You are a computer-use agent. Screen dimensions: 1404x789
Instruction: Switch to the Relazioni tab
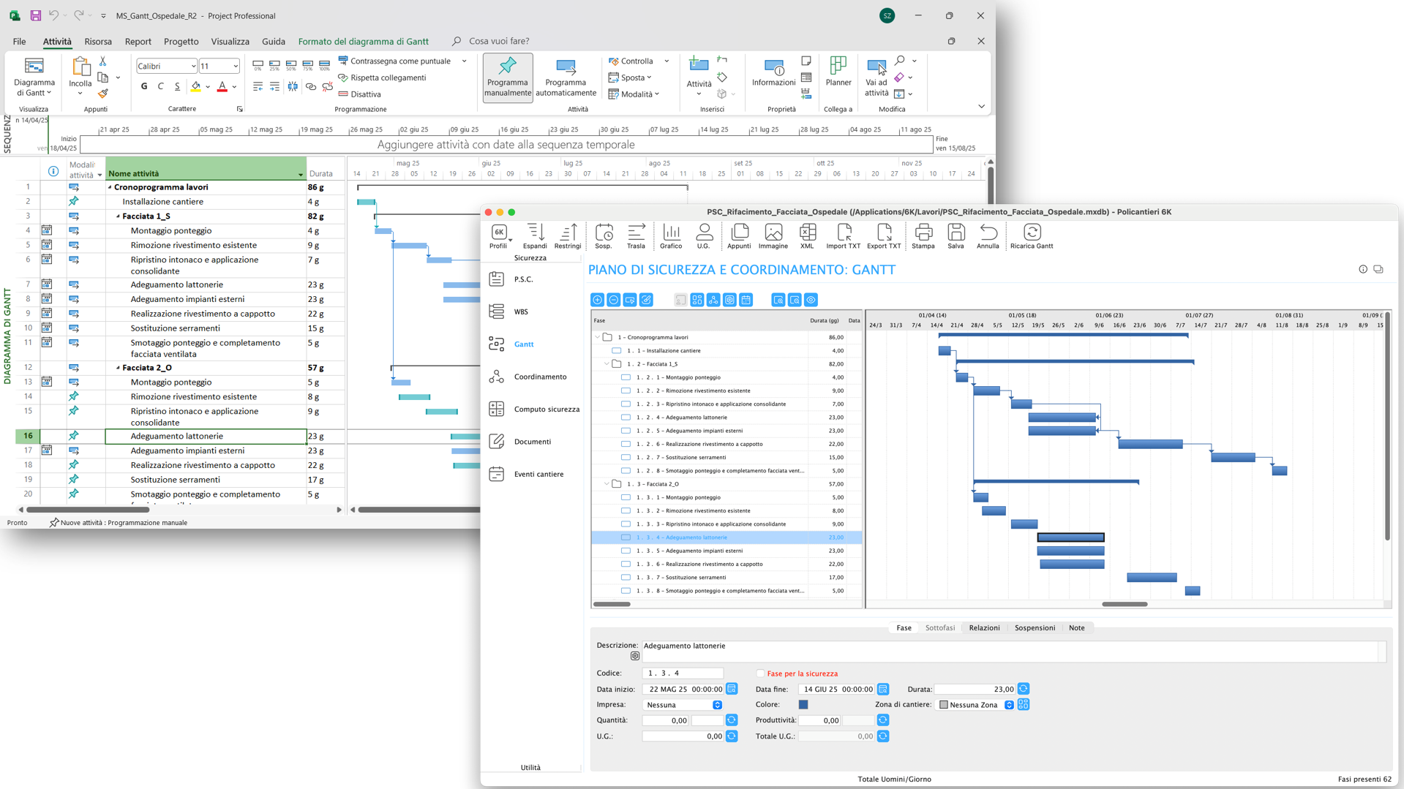coord(983,628)
